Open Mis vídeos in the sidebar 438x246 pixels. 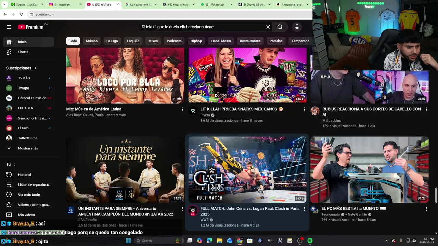point(29,215)
